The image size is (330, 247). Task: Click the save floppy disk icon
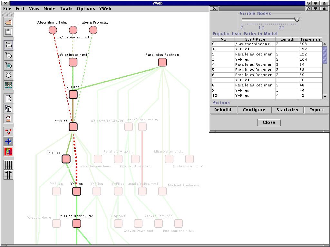8,32
